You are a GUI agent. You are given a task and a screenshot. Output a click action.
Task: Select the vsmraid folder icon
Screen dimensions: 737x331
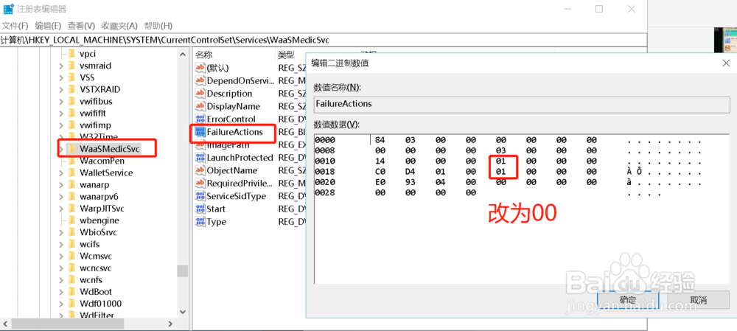pyautogui.click(x=72, y=66)
